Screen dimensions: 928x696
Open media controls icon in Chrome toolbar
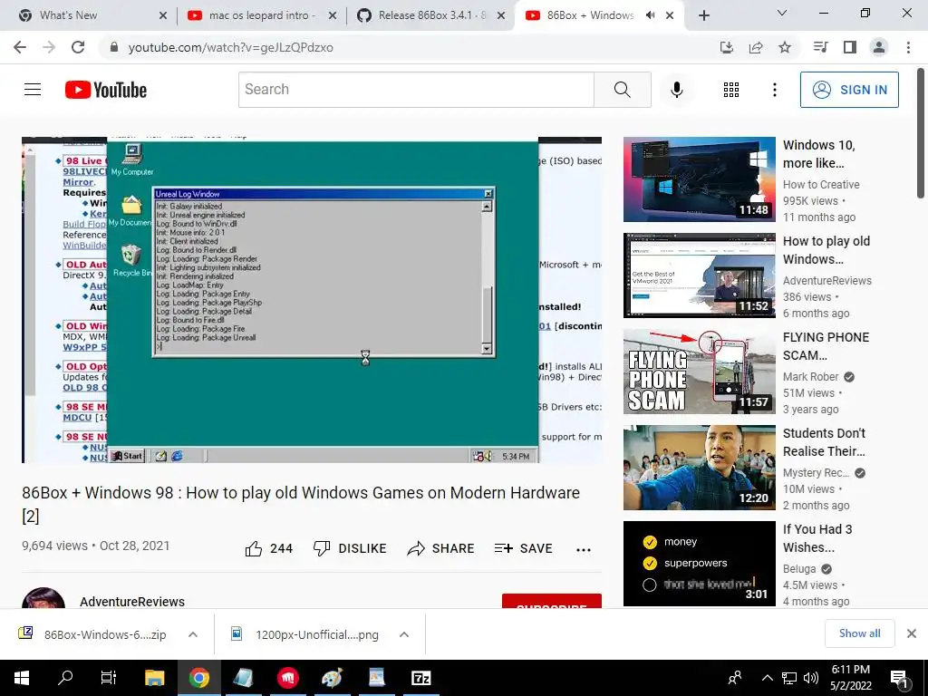820,47
